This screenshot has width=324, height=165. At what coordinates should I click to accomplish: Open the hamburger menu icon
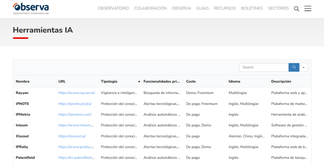[x=308, y=9]
